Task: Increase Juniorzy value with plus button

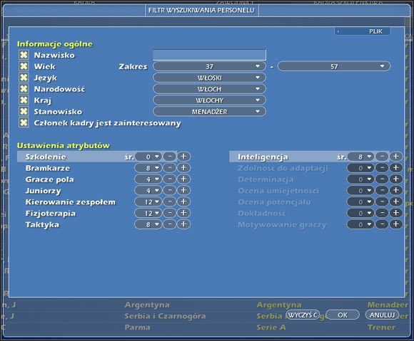Action: pyautogui.click(x=183, y=191)
